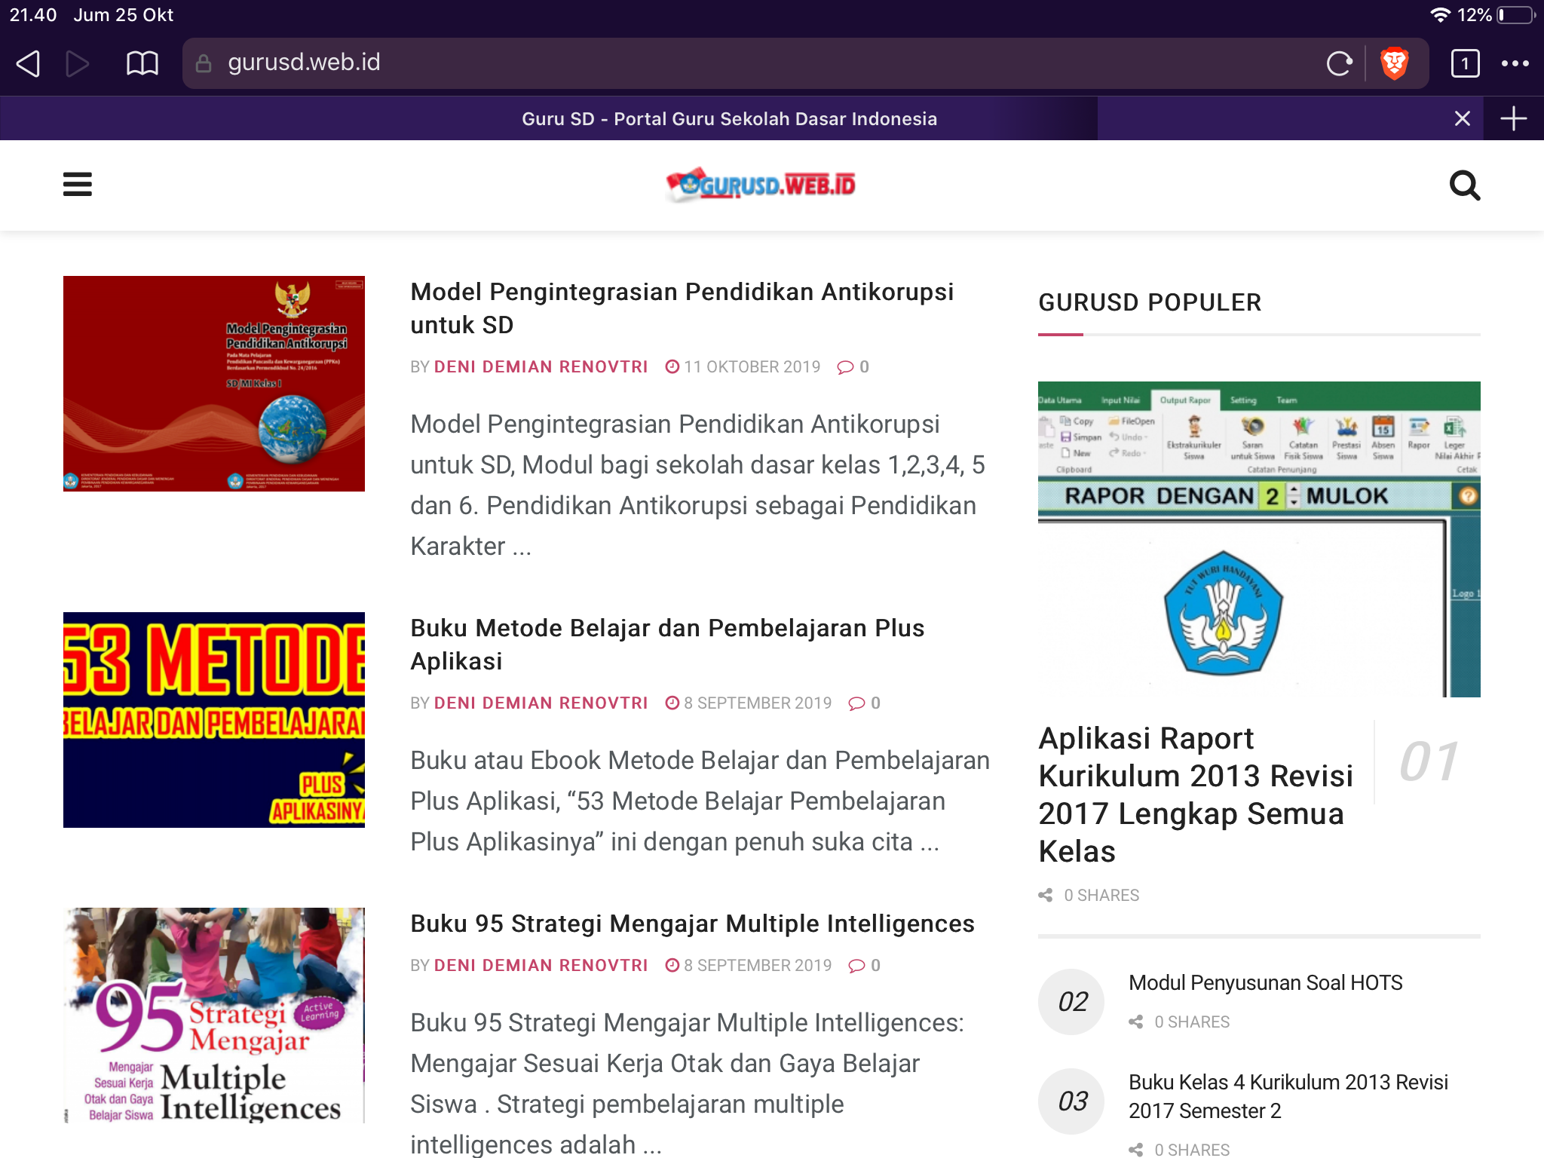This screenshot has width=1544, height=1158.
Task: Open the tab count switcher
Action: pyautogui.click(x=1465, y=63)
